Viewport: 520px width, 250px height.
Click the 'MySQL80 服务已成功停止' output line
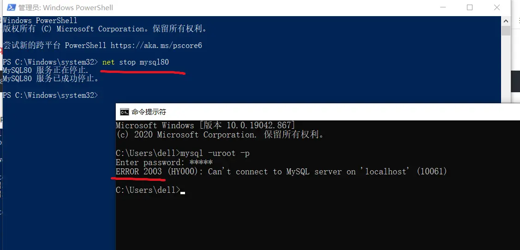coord(51,78)
